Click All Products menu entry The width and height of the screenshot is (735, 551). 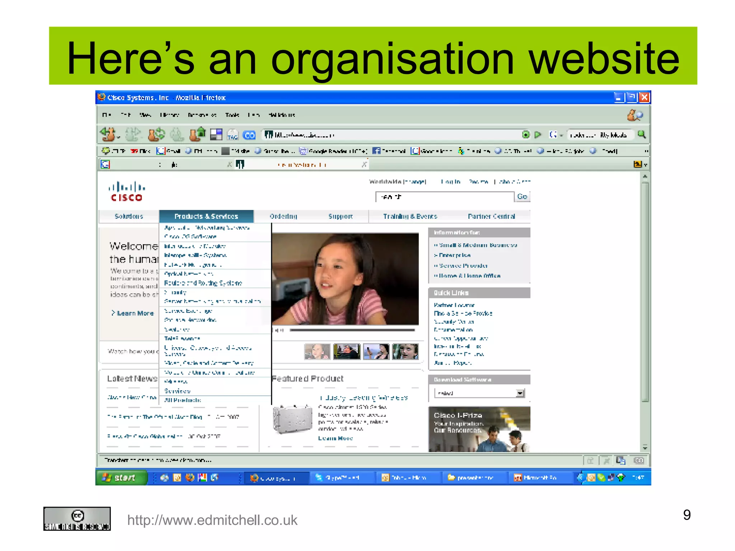point(183,400)
